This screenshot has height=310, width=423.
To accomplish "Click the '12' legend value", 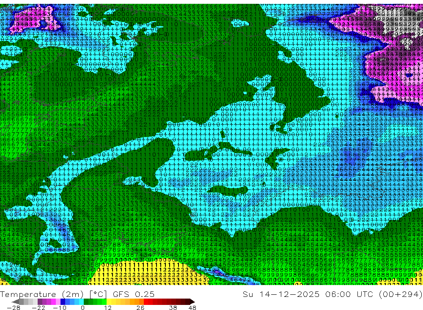I will click(107, 308).
